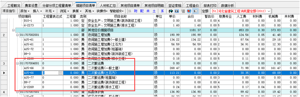Click the 附 toolbar icon

coord(136,11)
